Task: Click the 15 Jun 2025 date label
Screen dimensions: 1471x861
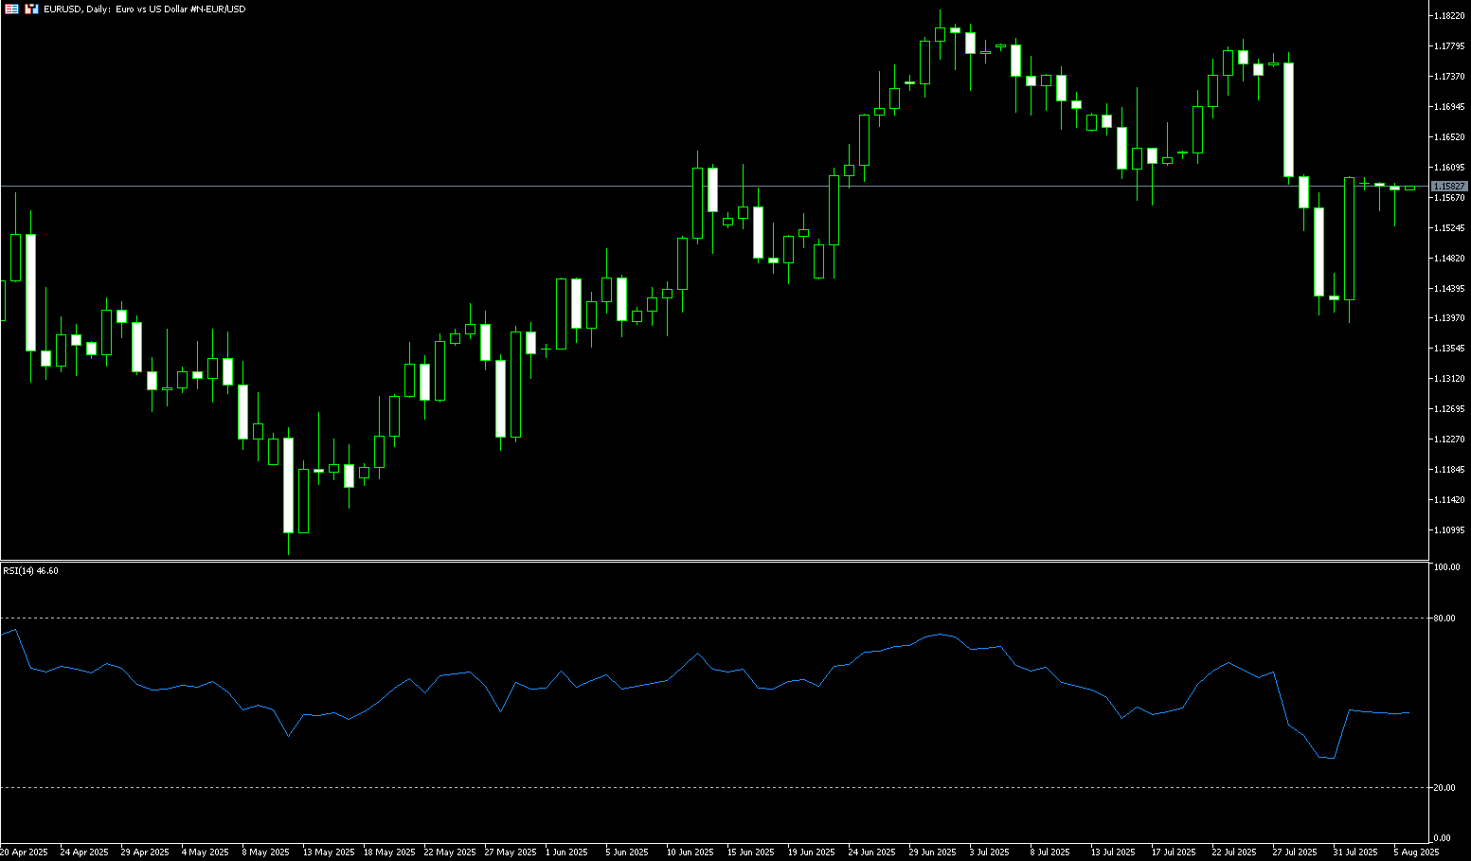Action: (751, 852)
